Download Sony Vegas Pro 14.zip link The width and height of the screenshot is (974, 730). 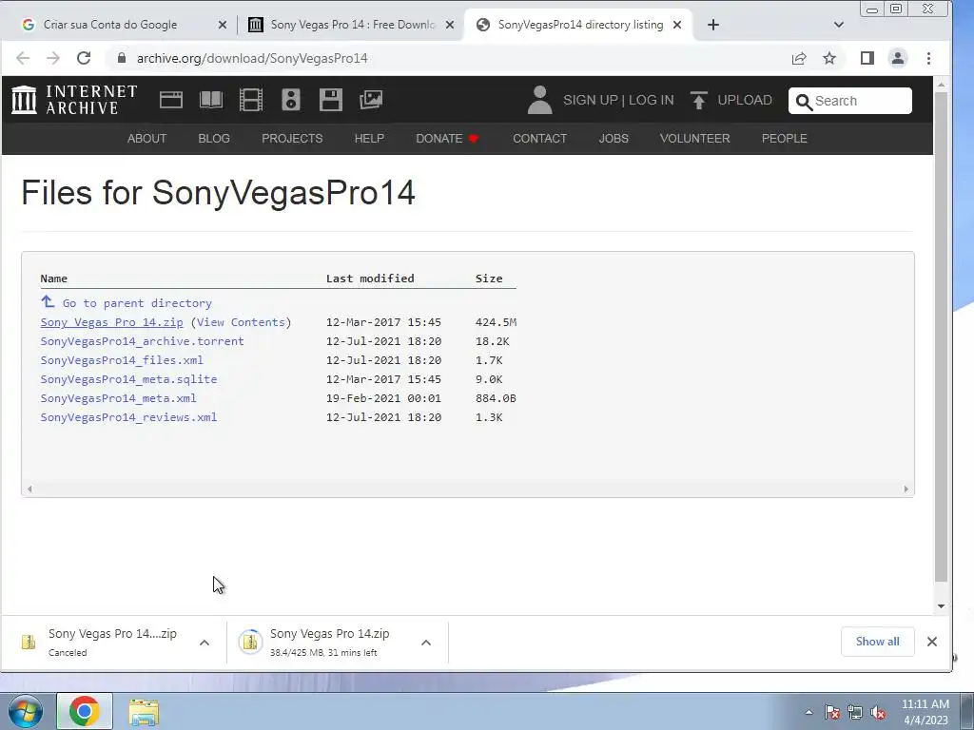[x=112, y=322]
